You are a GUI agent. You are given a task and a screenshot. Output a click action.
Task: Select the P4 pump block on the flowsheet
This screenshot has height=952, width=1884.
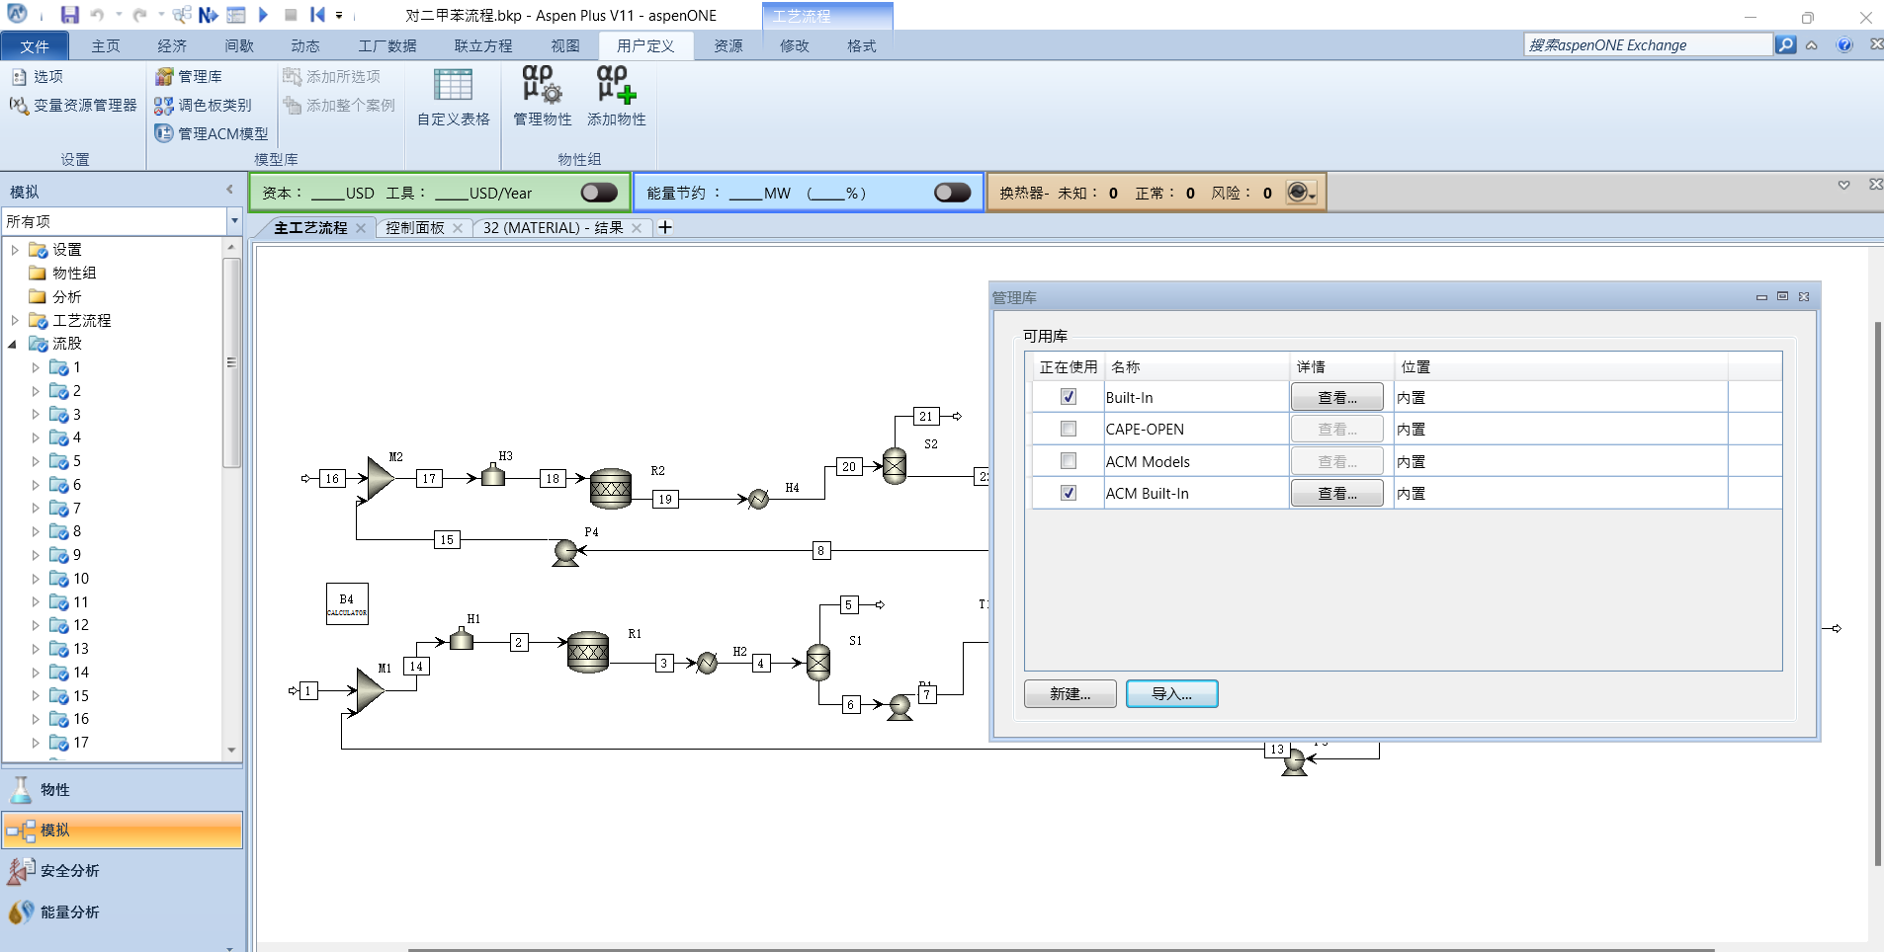point(565,552)
